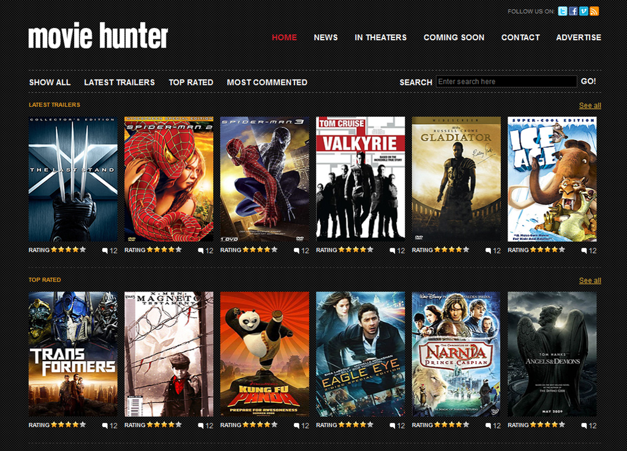Image resolution: width=627 pixels, height=451 pixels.
Task: Click See all for Latest Trailers section
Action: (590, 105)
